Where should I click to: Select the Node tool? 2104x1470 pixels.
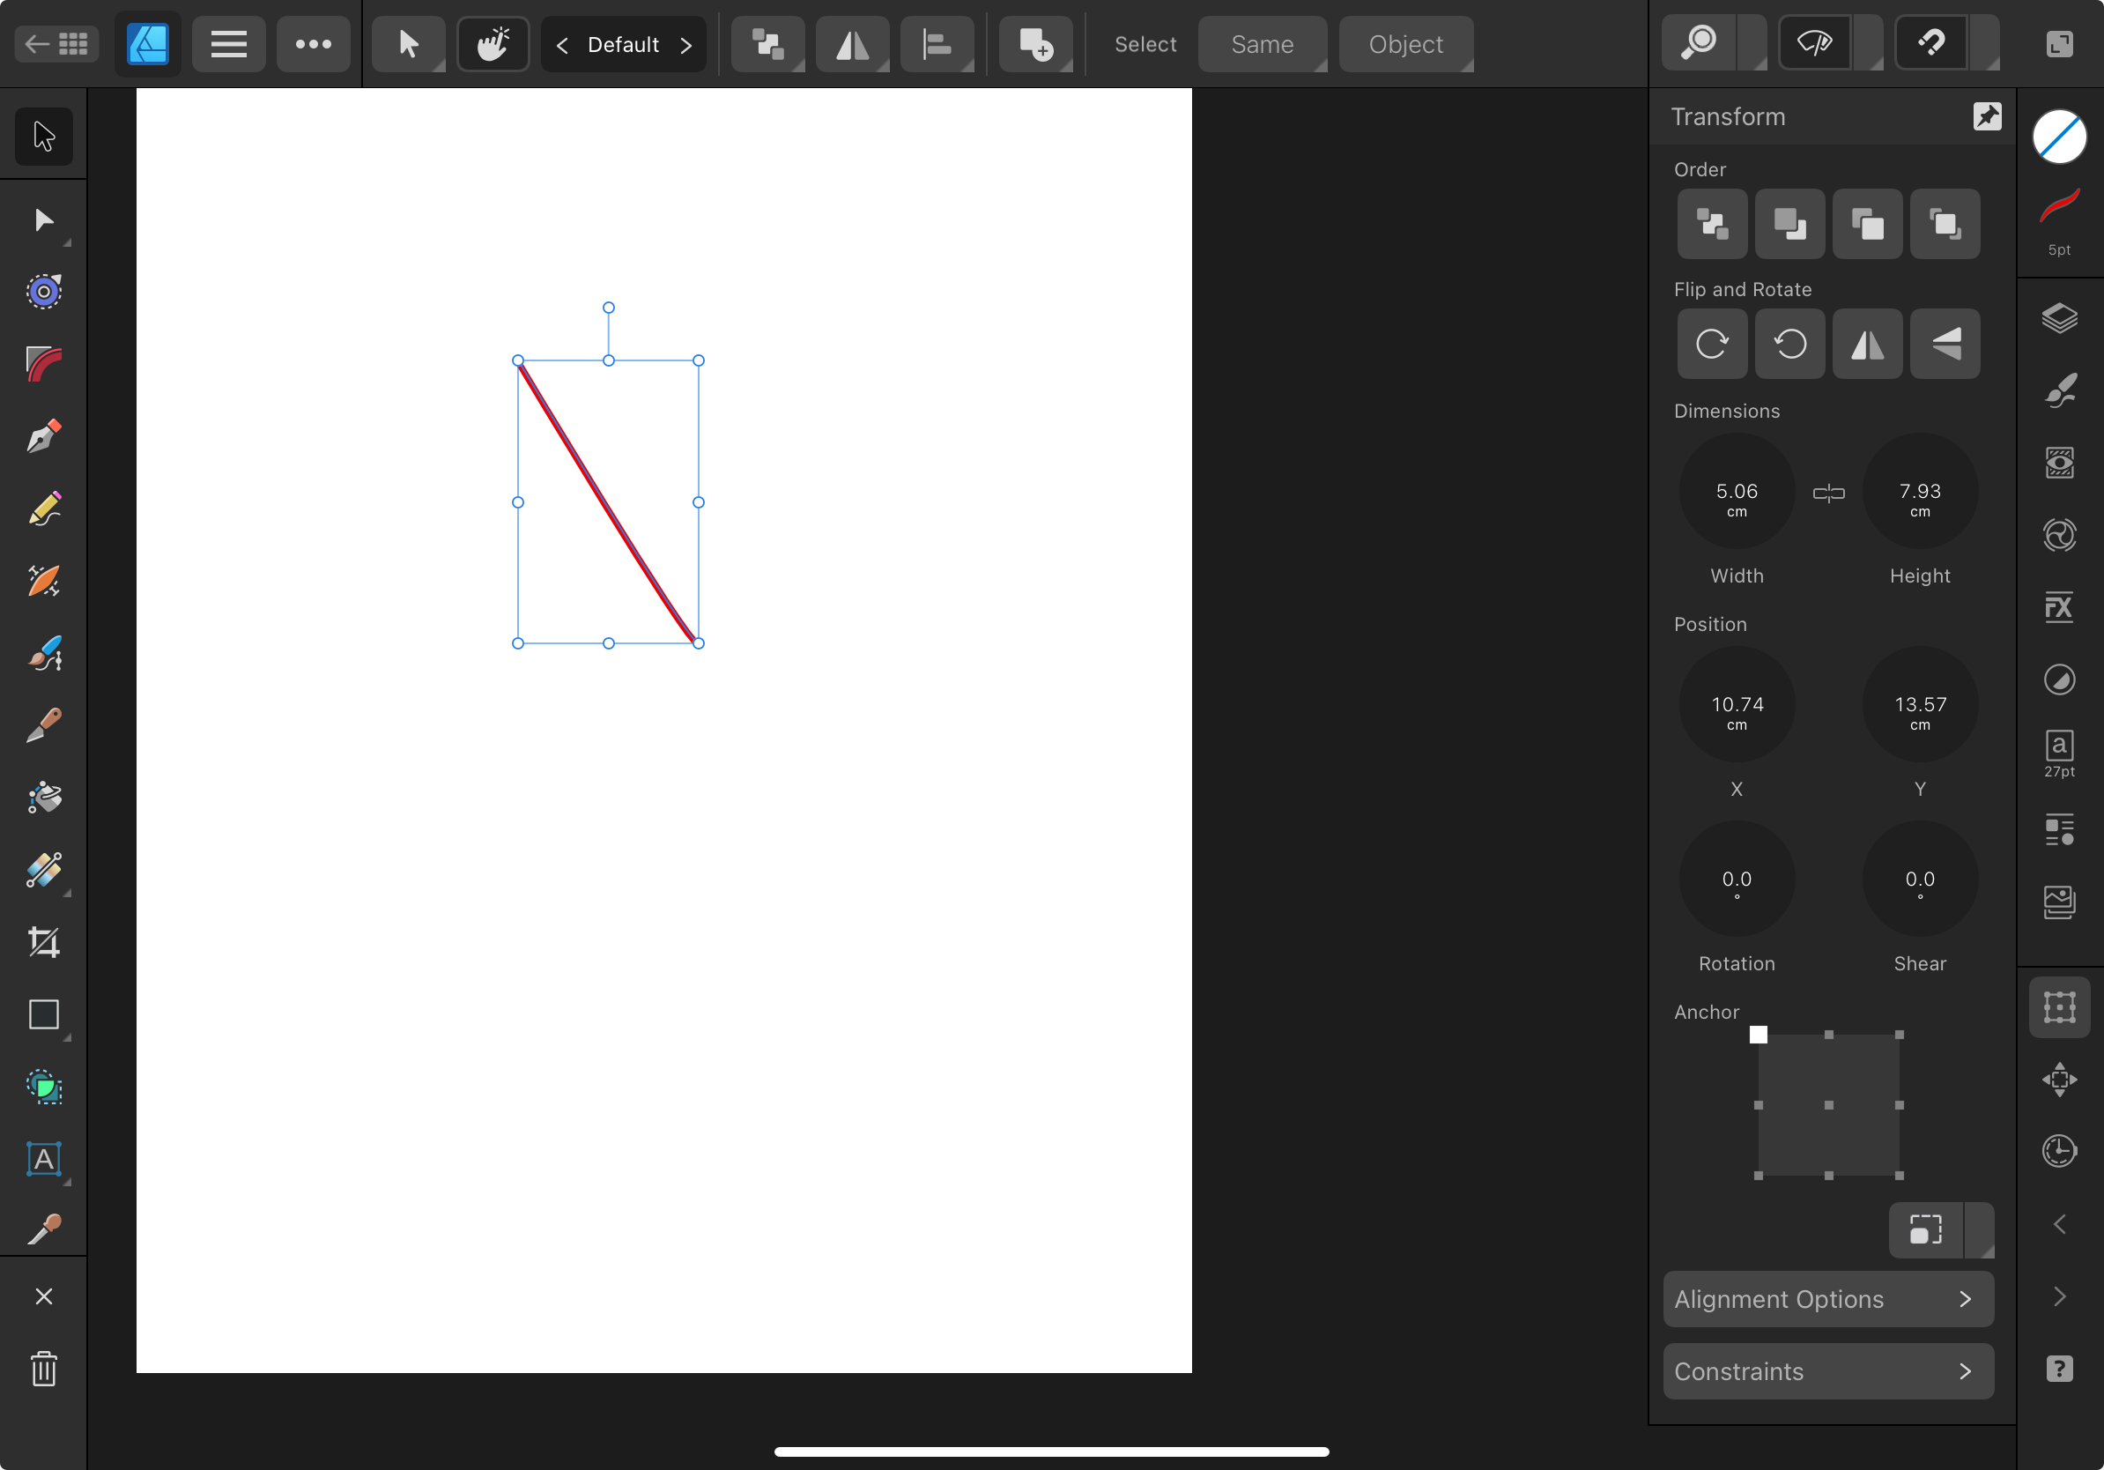click(43, 220)
